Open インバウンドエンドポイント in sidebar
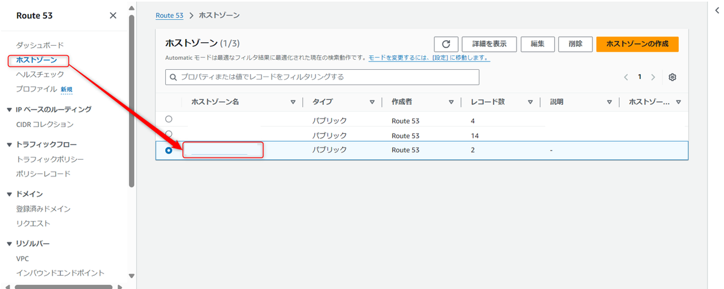This screenshot has width=724, height=289. click(x=60, y=273)
